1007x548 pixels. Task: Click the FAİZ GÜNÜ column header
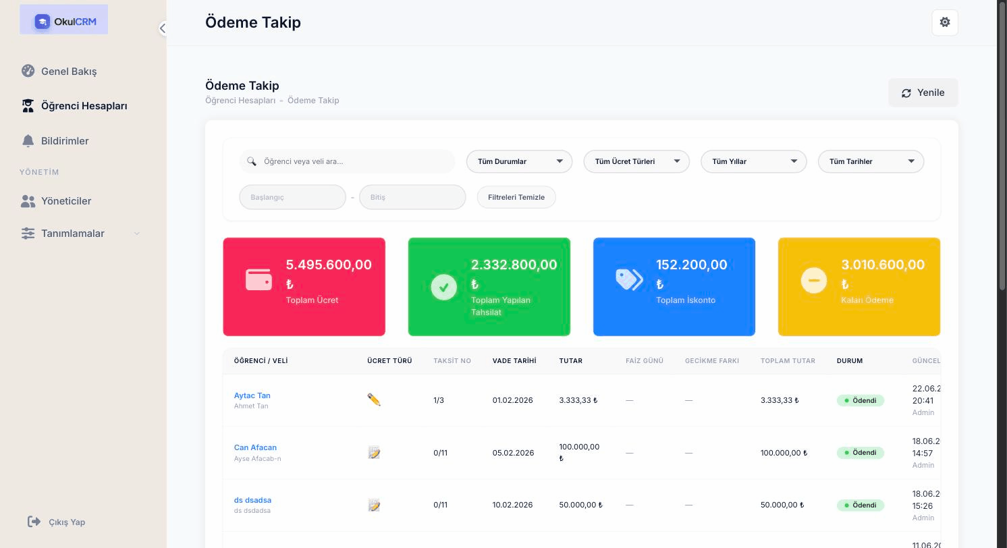(645, 361)
